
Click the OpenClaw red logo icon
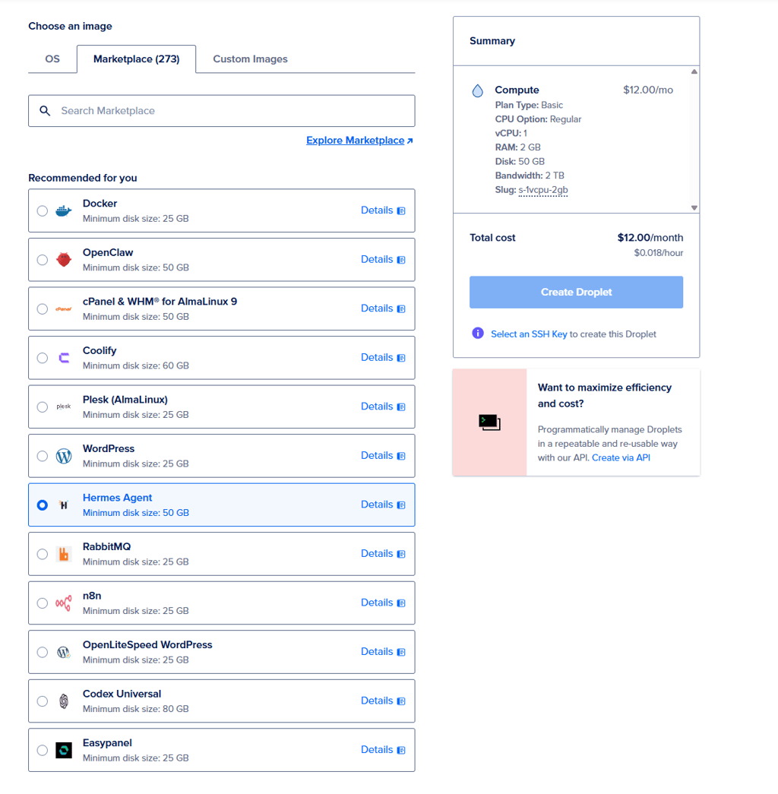tap(63, 259)
